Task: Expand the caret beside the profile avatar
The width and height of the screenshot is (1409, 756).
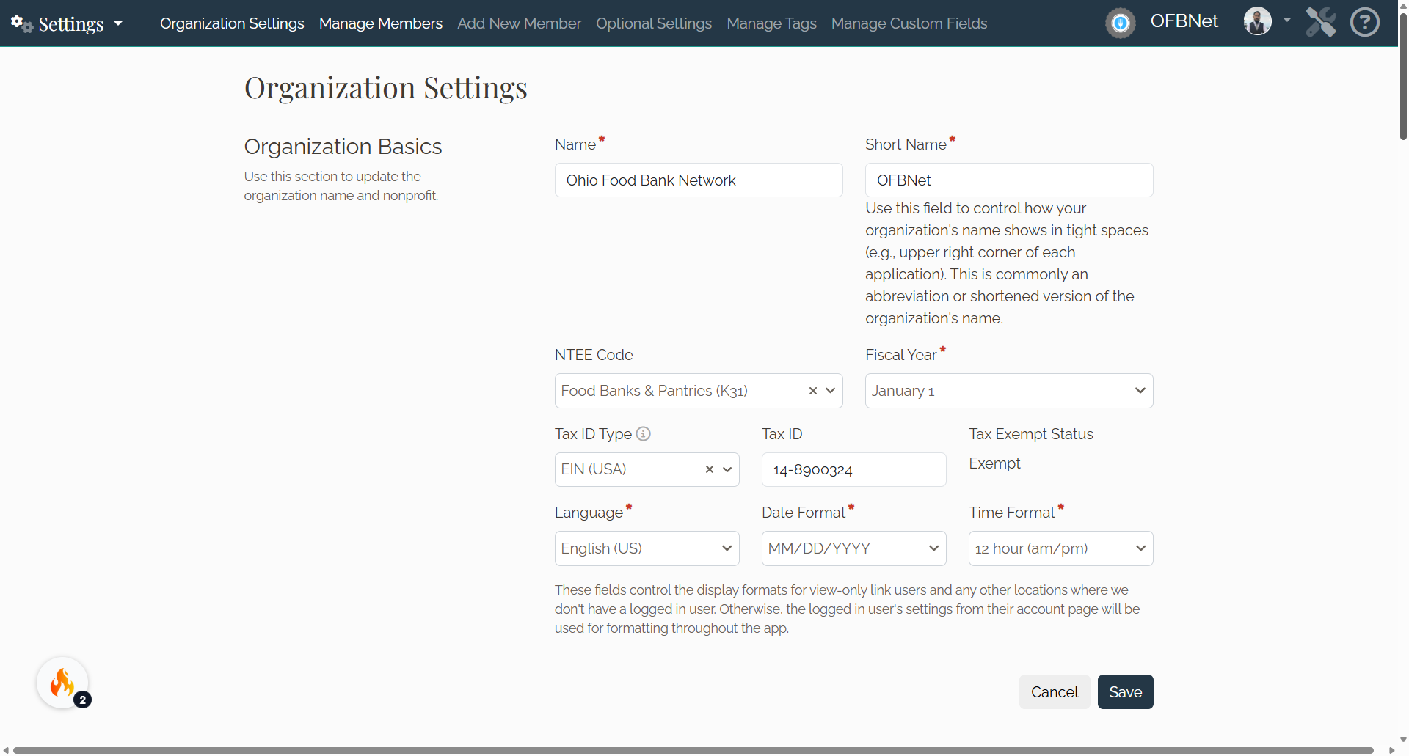Action: click(x=1286, y=20)
